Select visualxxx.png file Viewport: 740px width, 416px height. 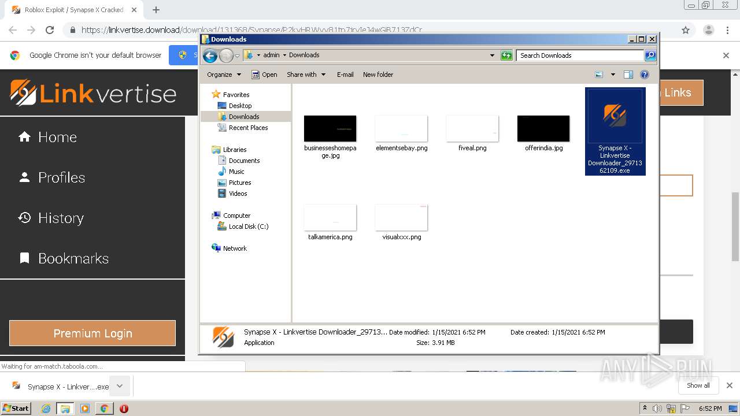pyautogui.click(x=402, y=223)
